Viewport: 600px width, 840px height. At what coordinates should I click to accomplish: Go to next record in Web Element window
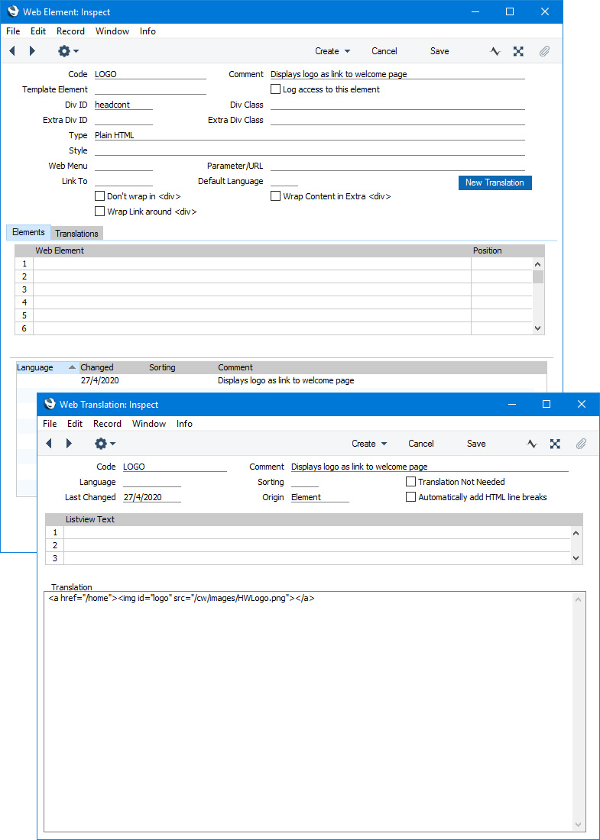[x=32, y=51]
